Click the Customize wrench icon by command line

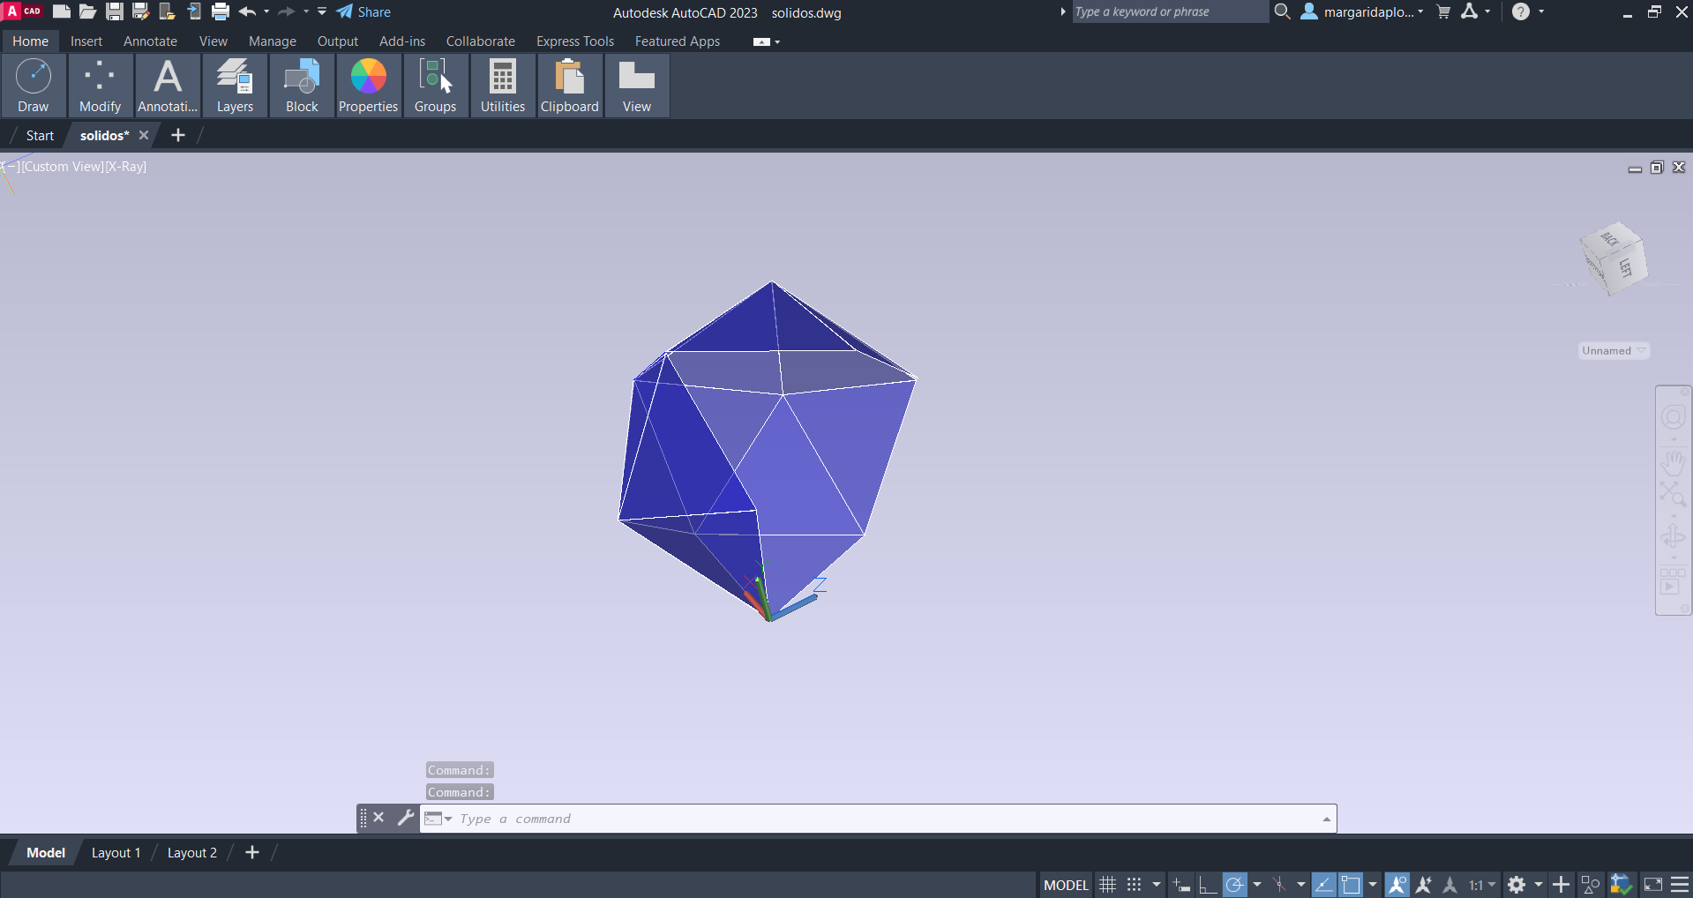(405, 818)
